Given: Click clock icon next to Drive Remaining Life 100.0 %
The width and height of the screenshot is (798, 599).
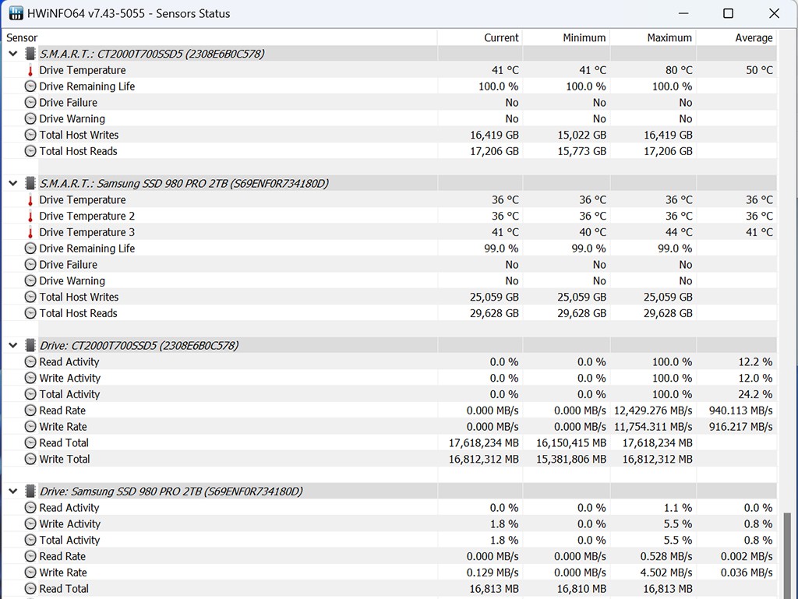Looking at the screenshot, I should pos(30,86).
